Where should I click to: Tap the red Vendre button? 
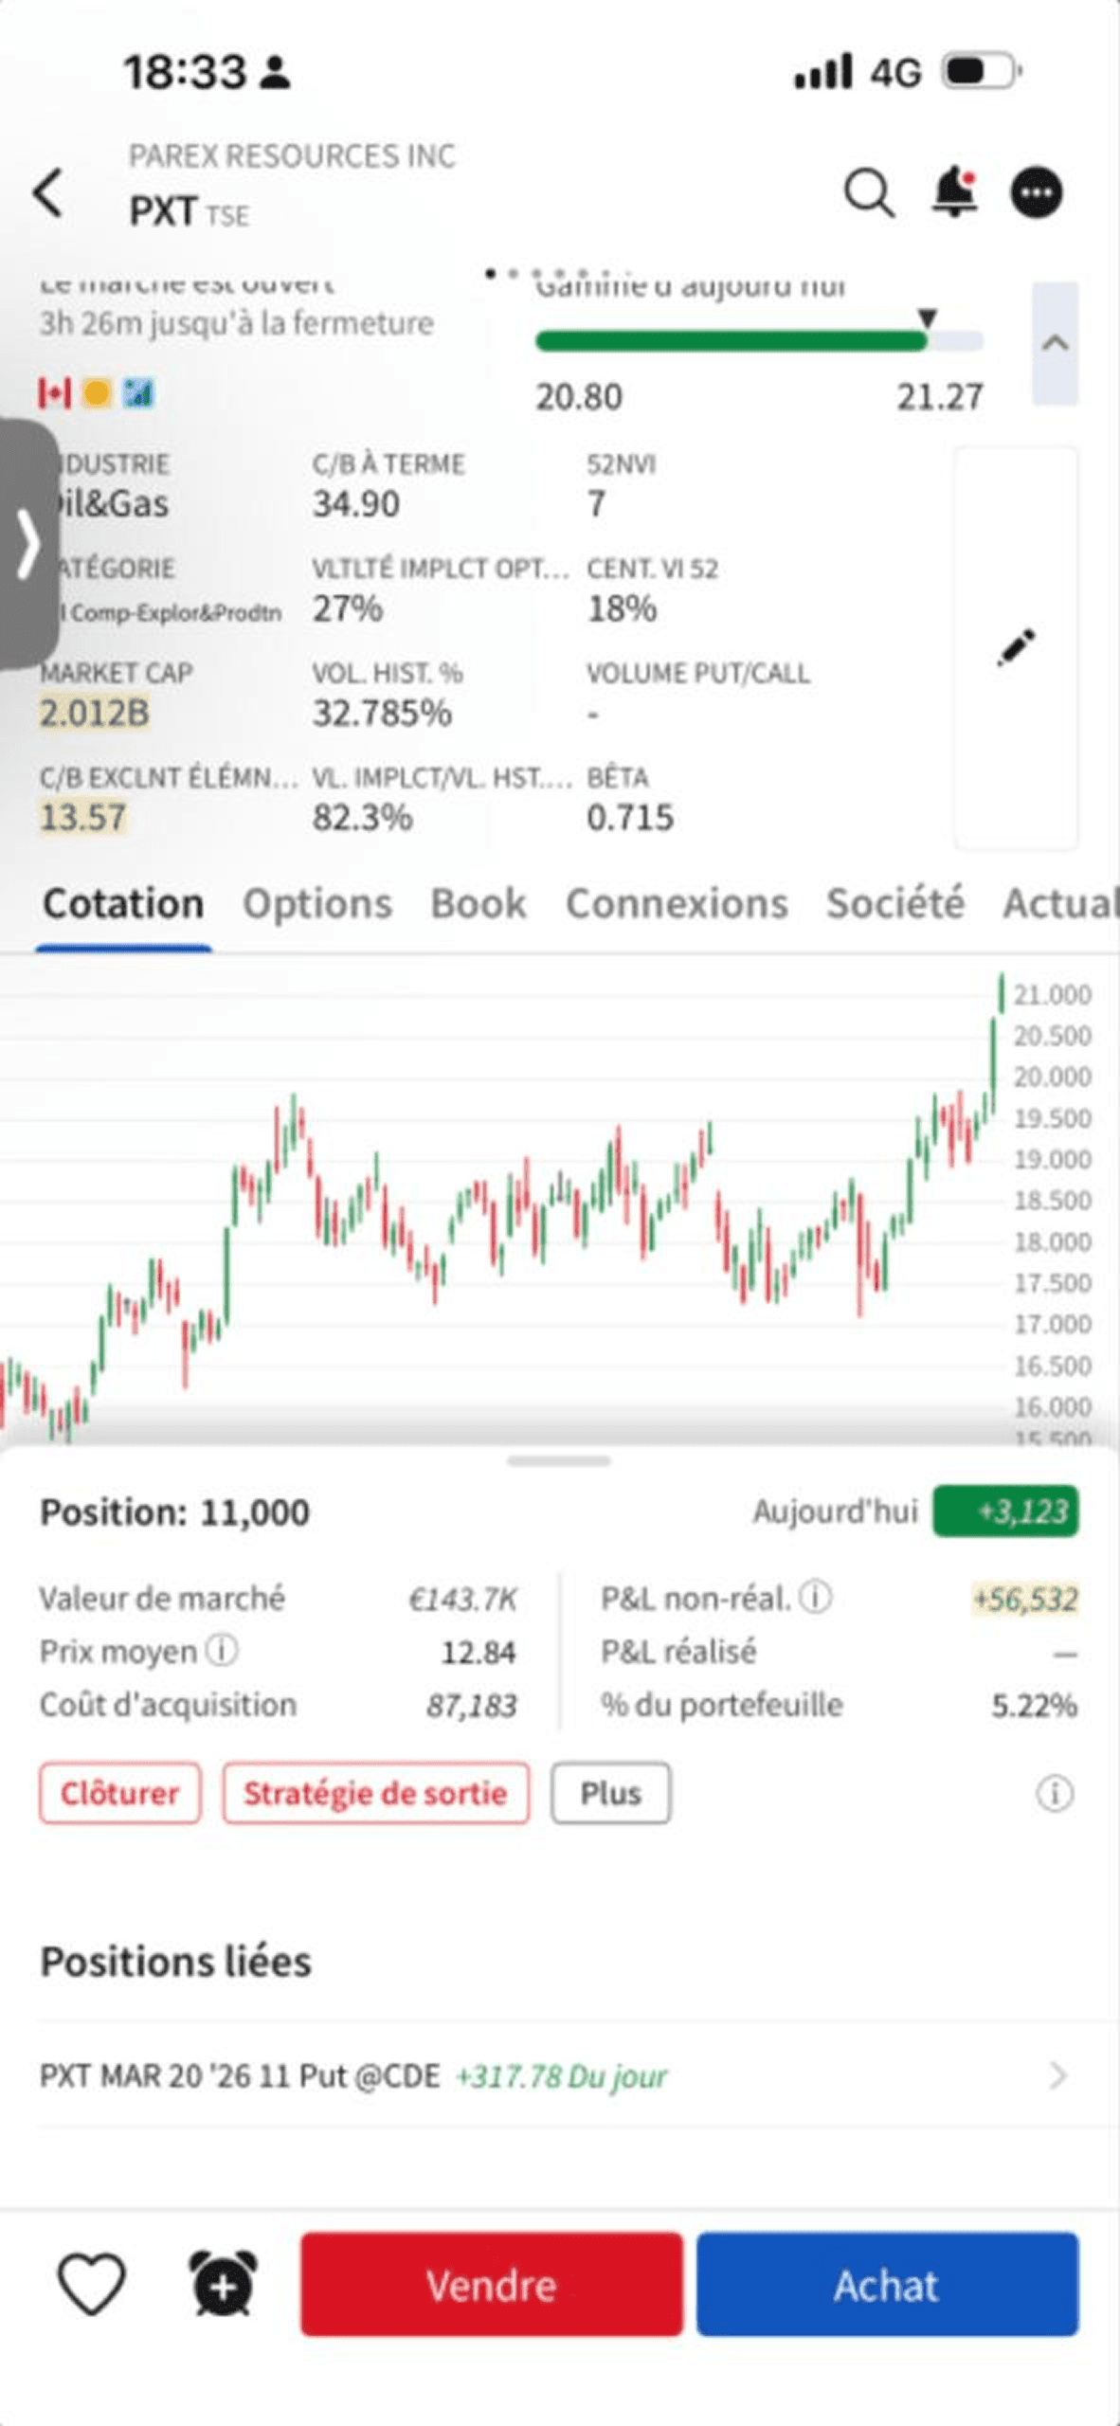coord(492,2285)
